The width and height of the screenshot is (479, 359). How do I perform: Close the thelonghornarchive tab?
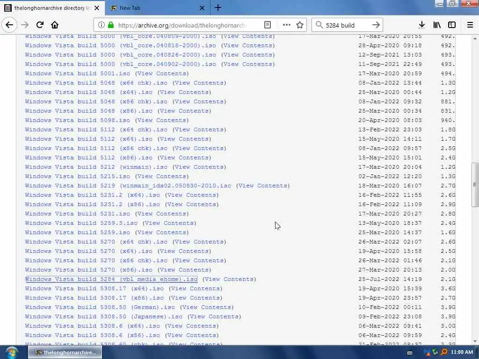coord(97,8)
